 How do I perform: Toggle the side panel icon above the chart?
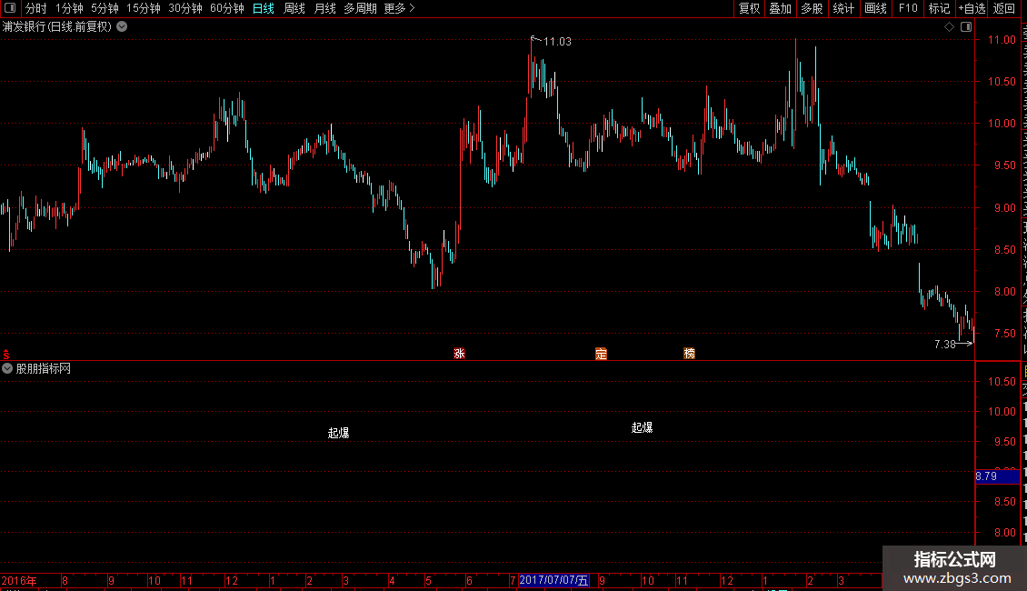pyautogui.click(x=966, y=27)
